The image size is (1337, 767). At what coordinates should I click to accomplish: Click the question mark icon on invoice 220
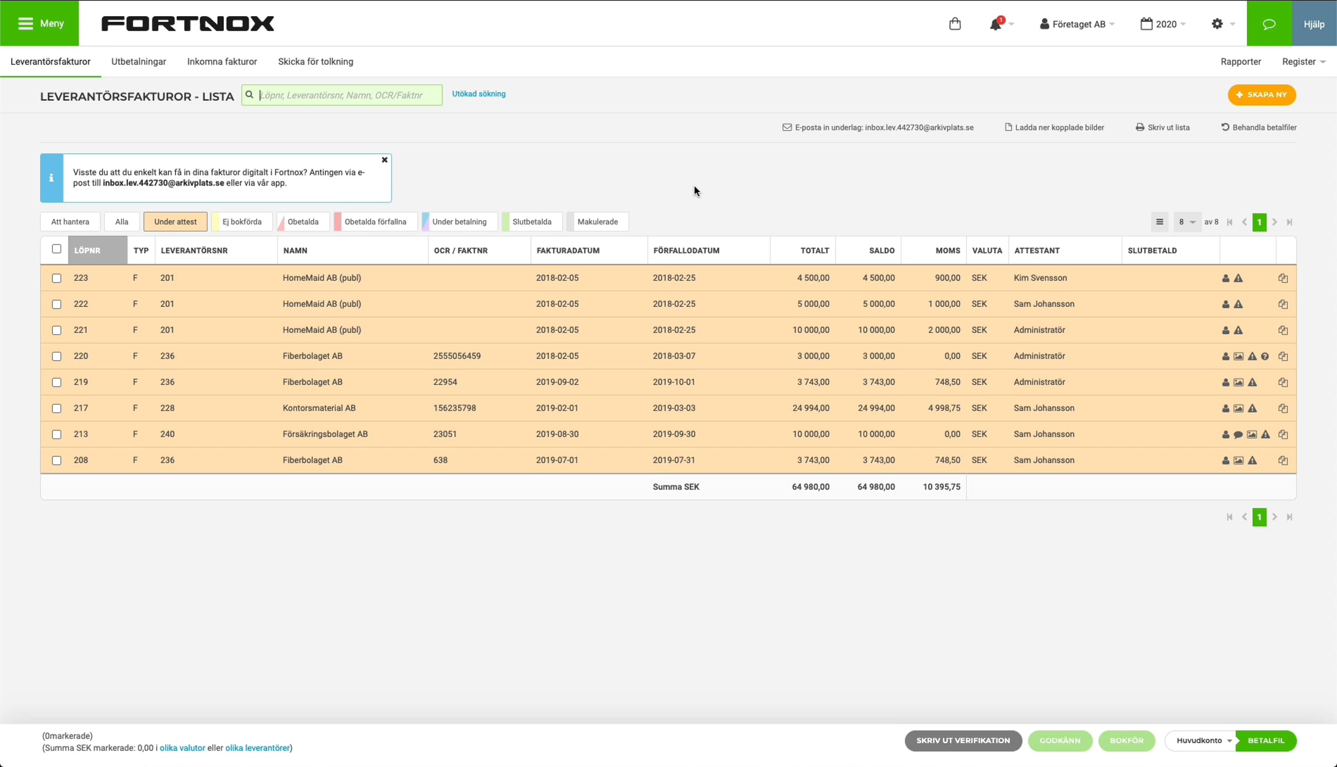click(1265, 356)
